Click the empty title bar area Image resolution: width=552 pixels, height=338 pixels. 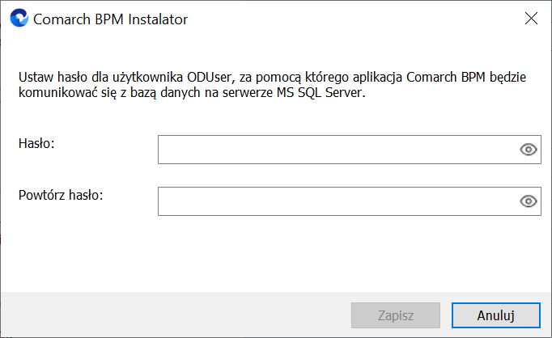[x=352, y=19]
